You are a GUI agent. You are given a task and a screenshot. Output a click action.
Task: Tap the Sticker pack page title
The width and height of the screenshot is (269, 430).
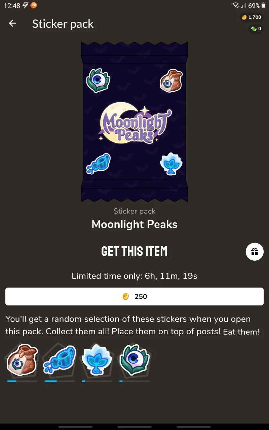click(x=63, y=24)
